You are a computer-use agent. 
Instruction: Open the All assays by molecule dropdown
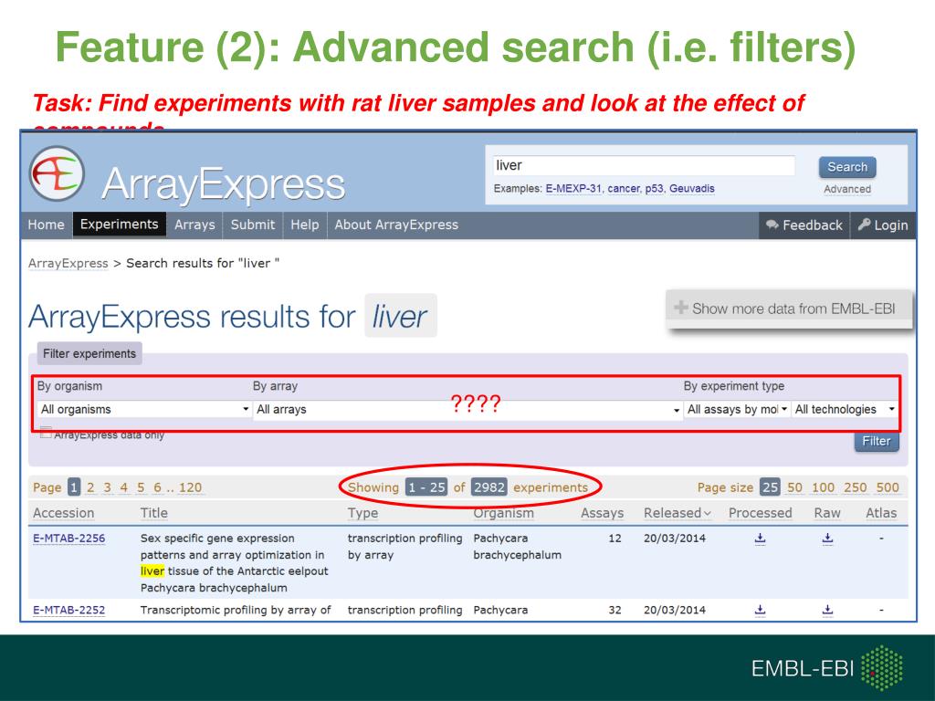click(737, 409)
